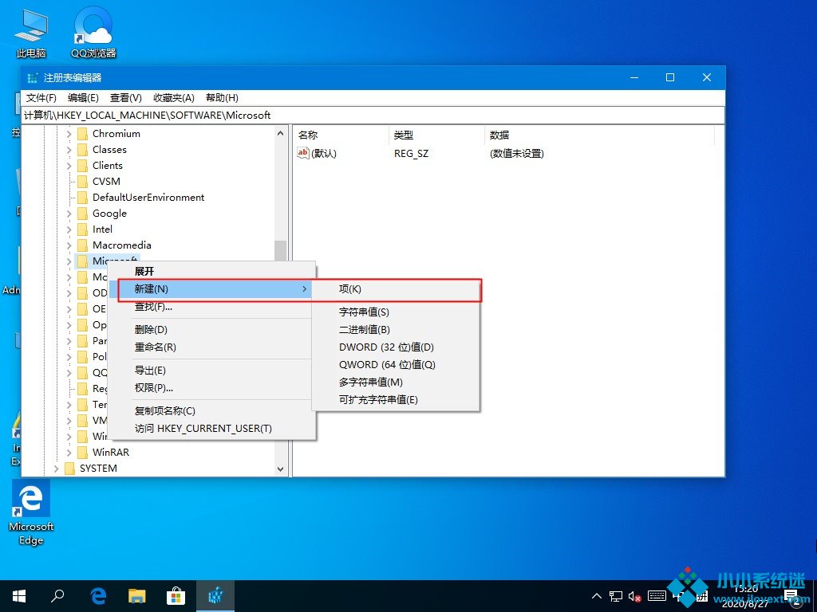Viewport: 817px width, 612px height.
Task: Click the (默认) string value icon
Action: [302, 153]
